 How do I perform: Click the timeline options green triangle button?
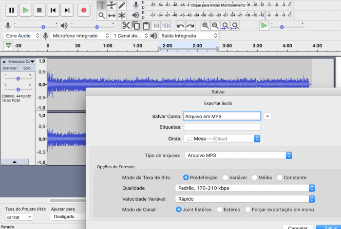pos(8,46)
